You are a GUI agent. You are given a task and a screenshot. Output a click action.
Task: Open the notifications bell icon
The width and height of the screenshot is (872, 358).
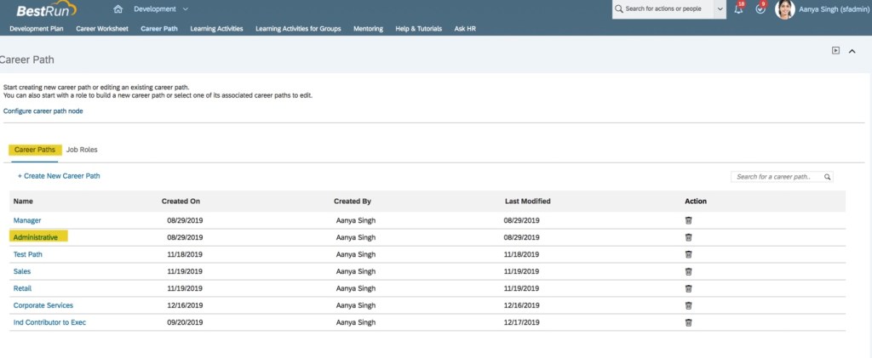(x=738, y=9)
